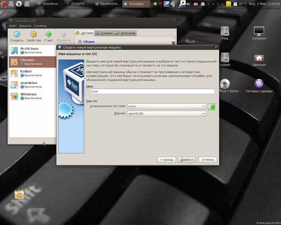Image resolution: width=281 pixels, height=225 pixels.
Task: Click the green openSUSE logo icon
Action: coord(211,107)
